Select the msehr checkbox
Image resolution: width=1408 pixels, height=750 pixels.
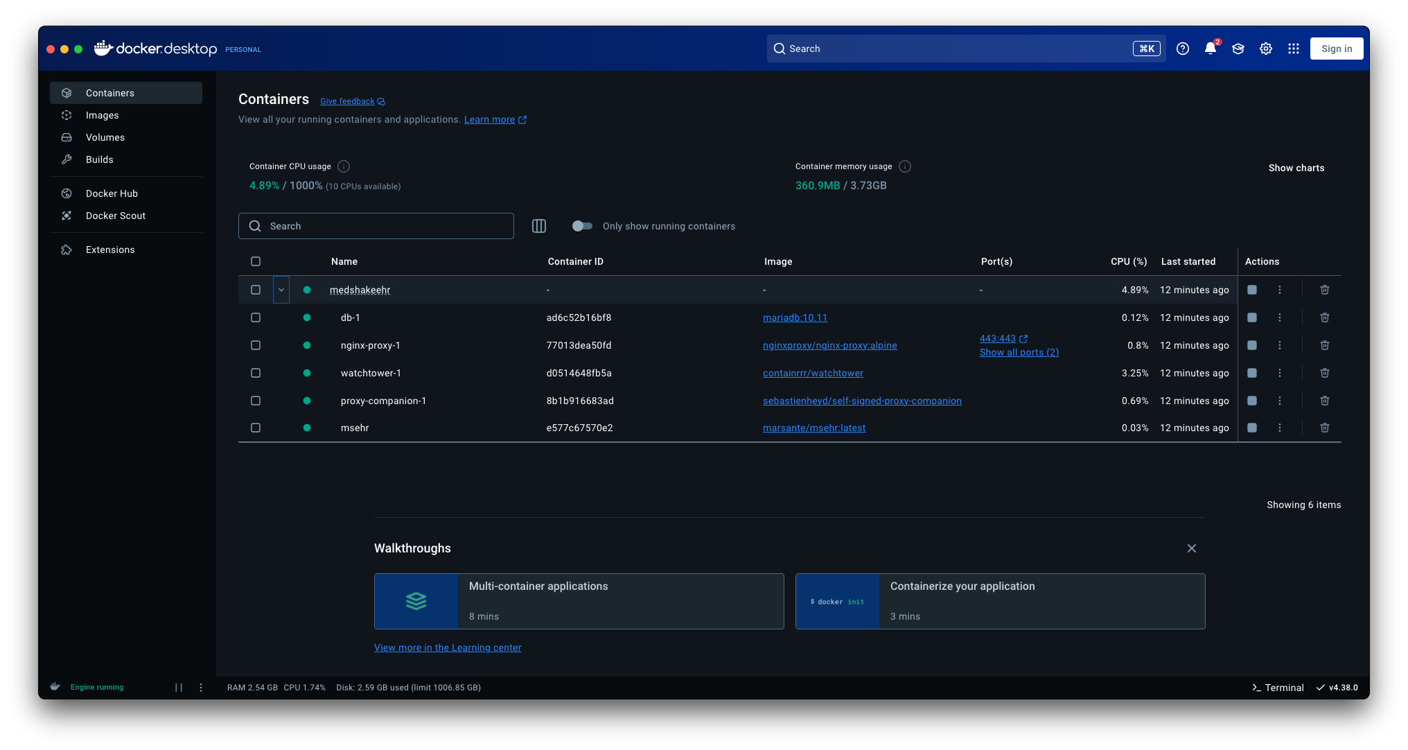(256, 428)
